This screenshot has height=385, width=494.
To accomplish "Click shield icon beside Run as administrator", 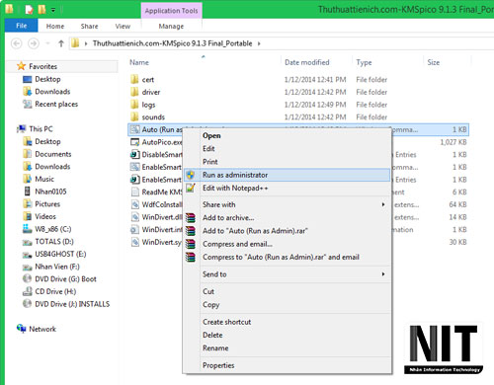I will [191, 175].
